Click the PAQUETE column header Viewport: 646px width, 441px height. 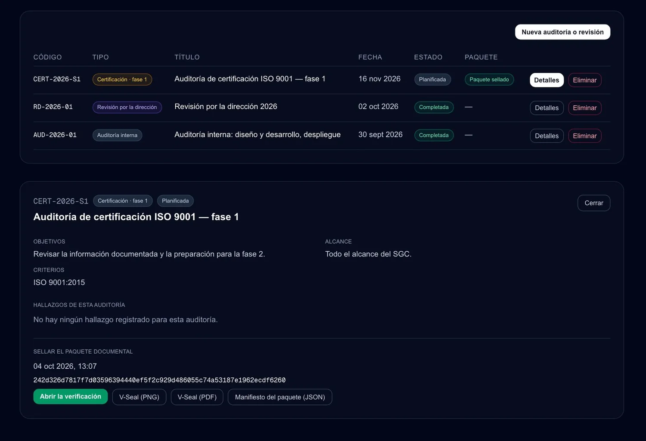481,57
